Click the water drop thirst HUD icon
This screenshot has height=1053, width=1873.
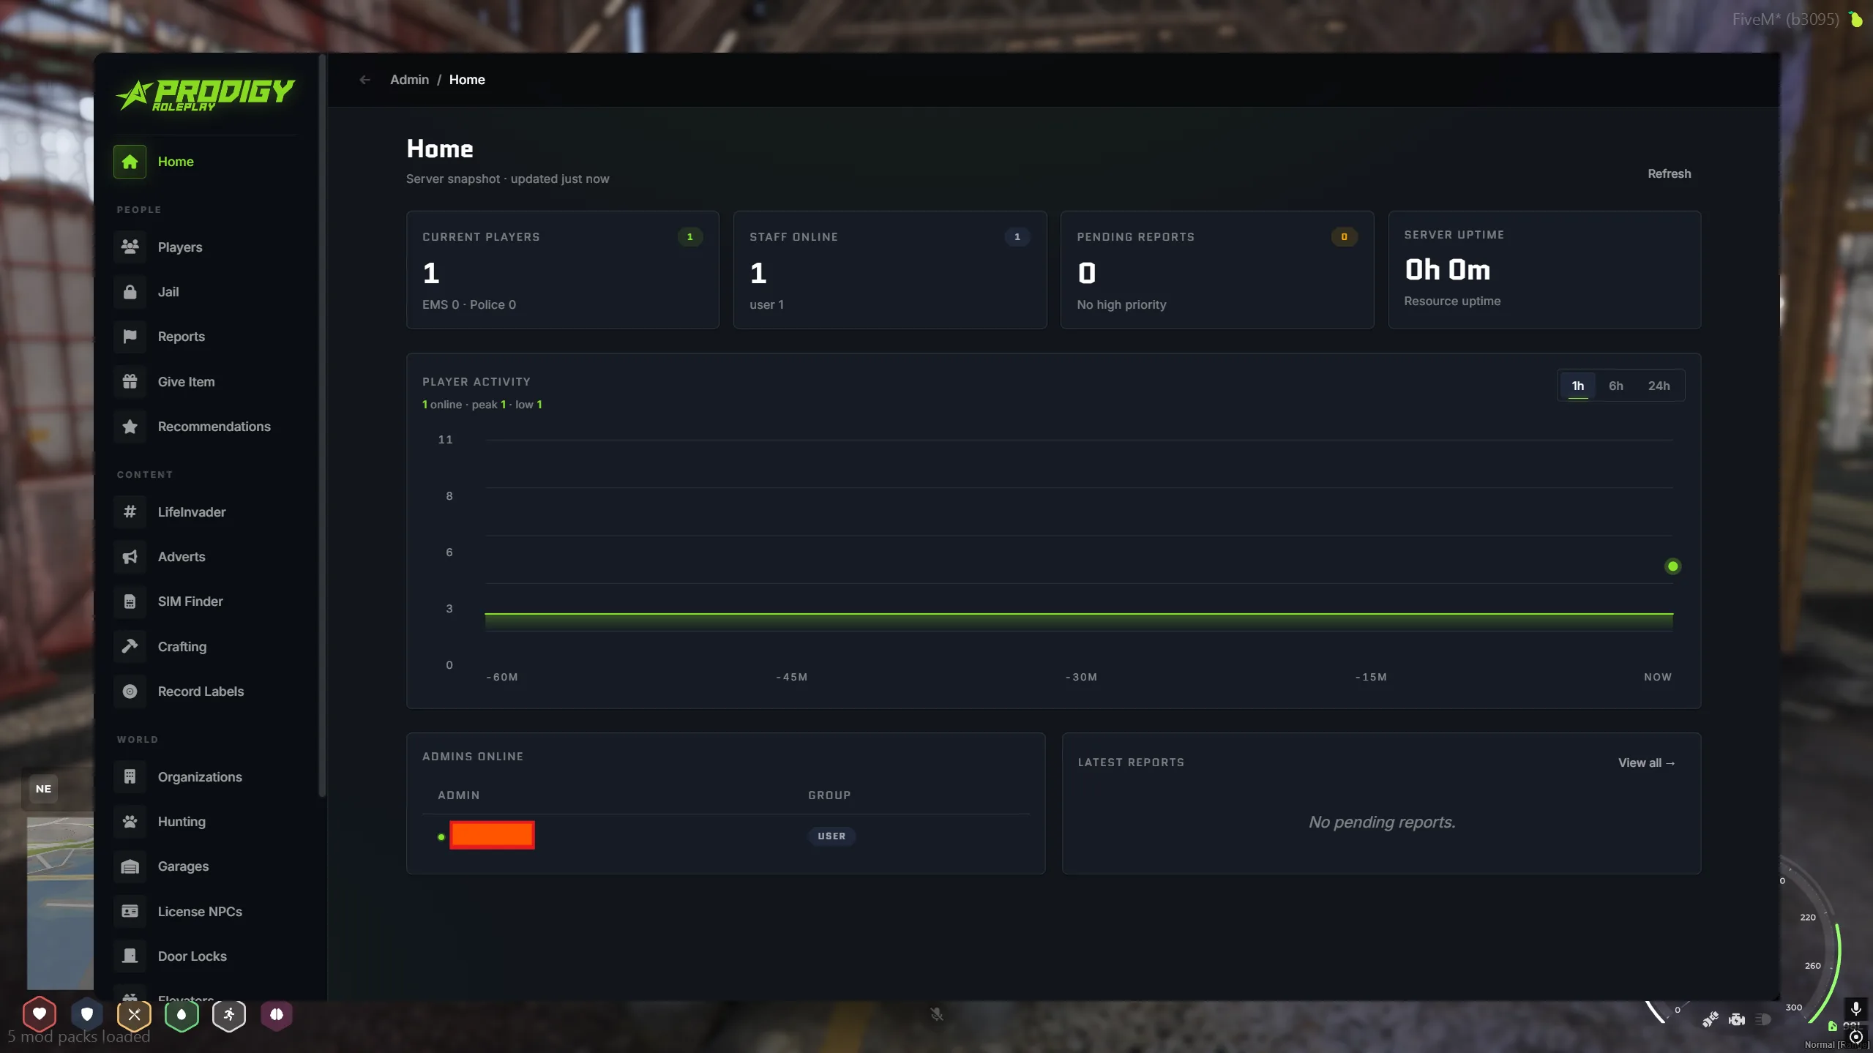pos(182,1014)
